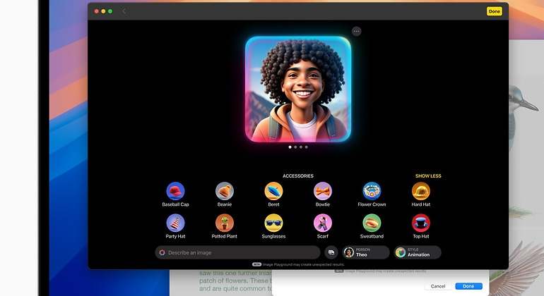Click the yellow Done button
This screenshot has width=544, height=296.
pyautogui.click(x=494, y=11)
